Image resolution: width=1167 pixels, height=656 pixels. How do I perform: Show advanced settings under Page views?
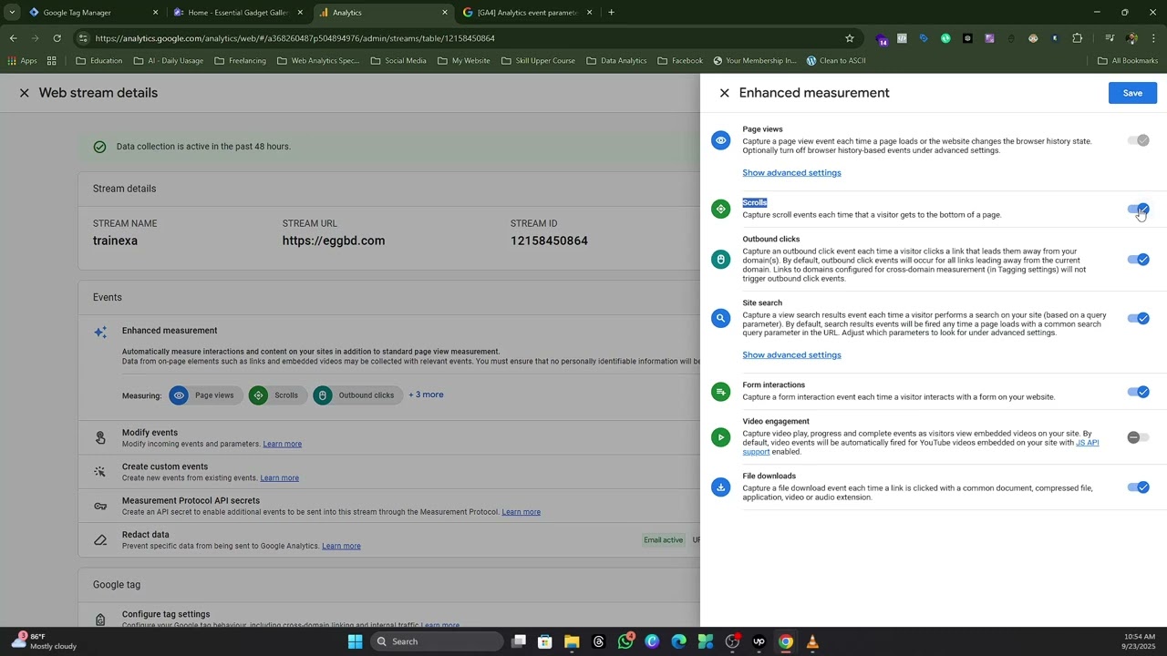tap(791, 173)
